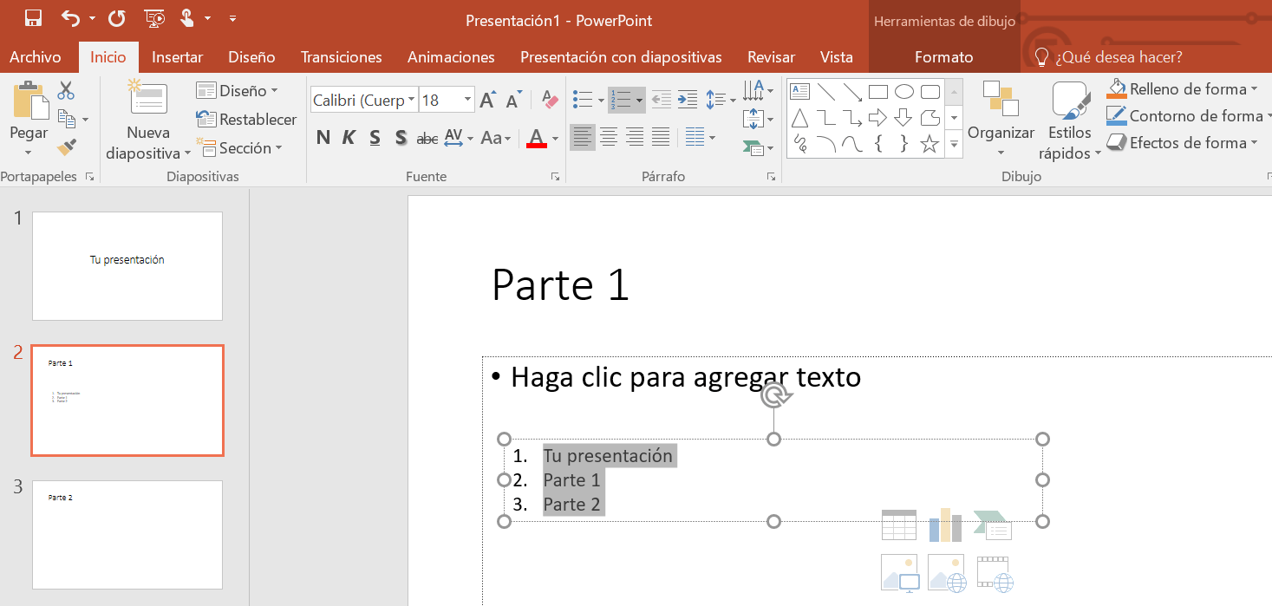The height and width of the screenshot is (606, 1272).
Task: Open the Organizar arrange menu
Action: (1001, 120)
